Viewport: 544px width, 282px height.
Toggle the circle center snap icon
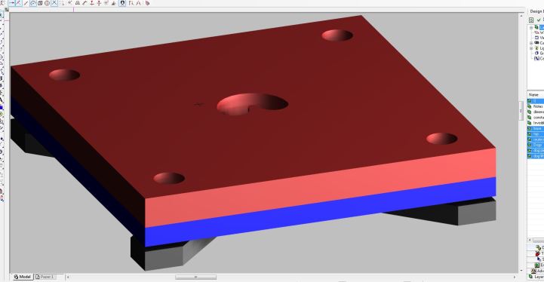pos(33,3)
